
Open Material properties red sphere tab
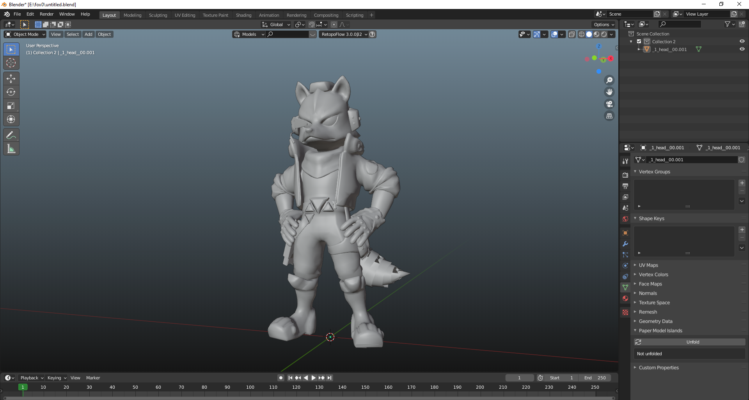[625, 298]
